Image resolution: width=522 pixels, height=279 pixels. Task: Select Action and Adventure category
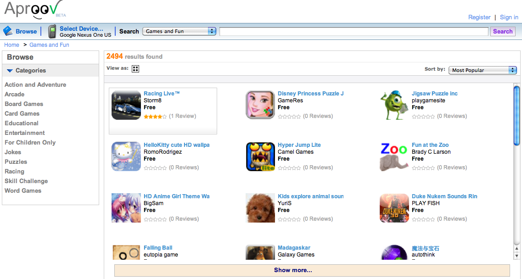(35, 84)
